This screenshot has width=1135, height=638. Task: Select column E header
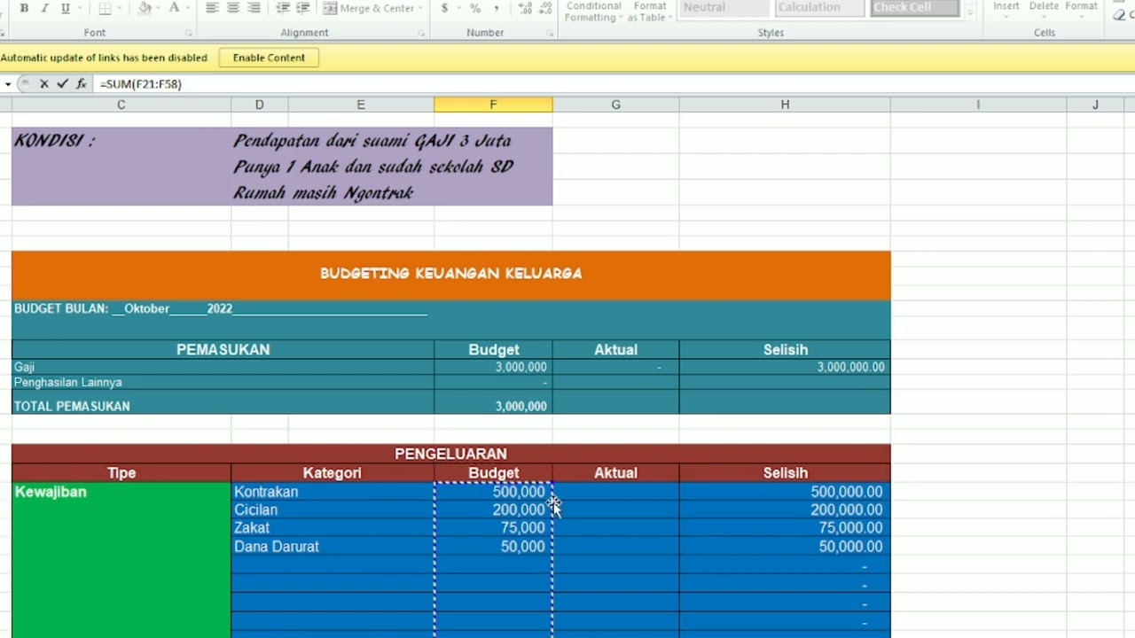click(361, 105)
